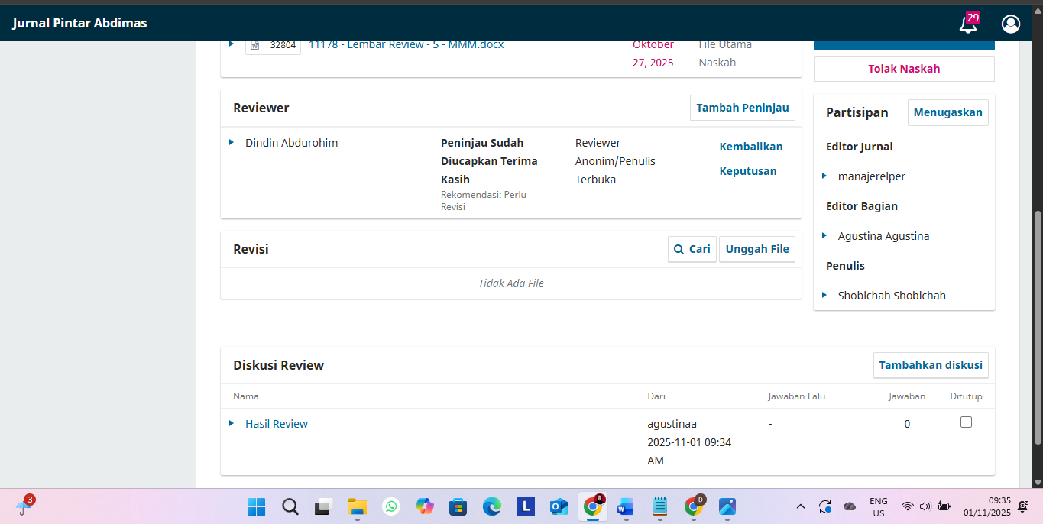Click the Tambah Peninjau button
This screenshot has width=1043, height=524.
point(742,108)
